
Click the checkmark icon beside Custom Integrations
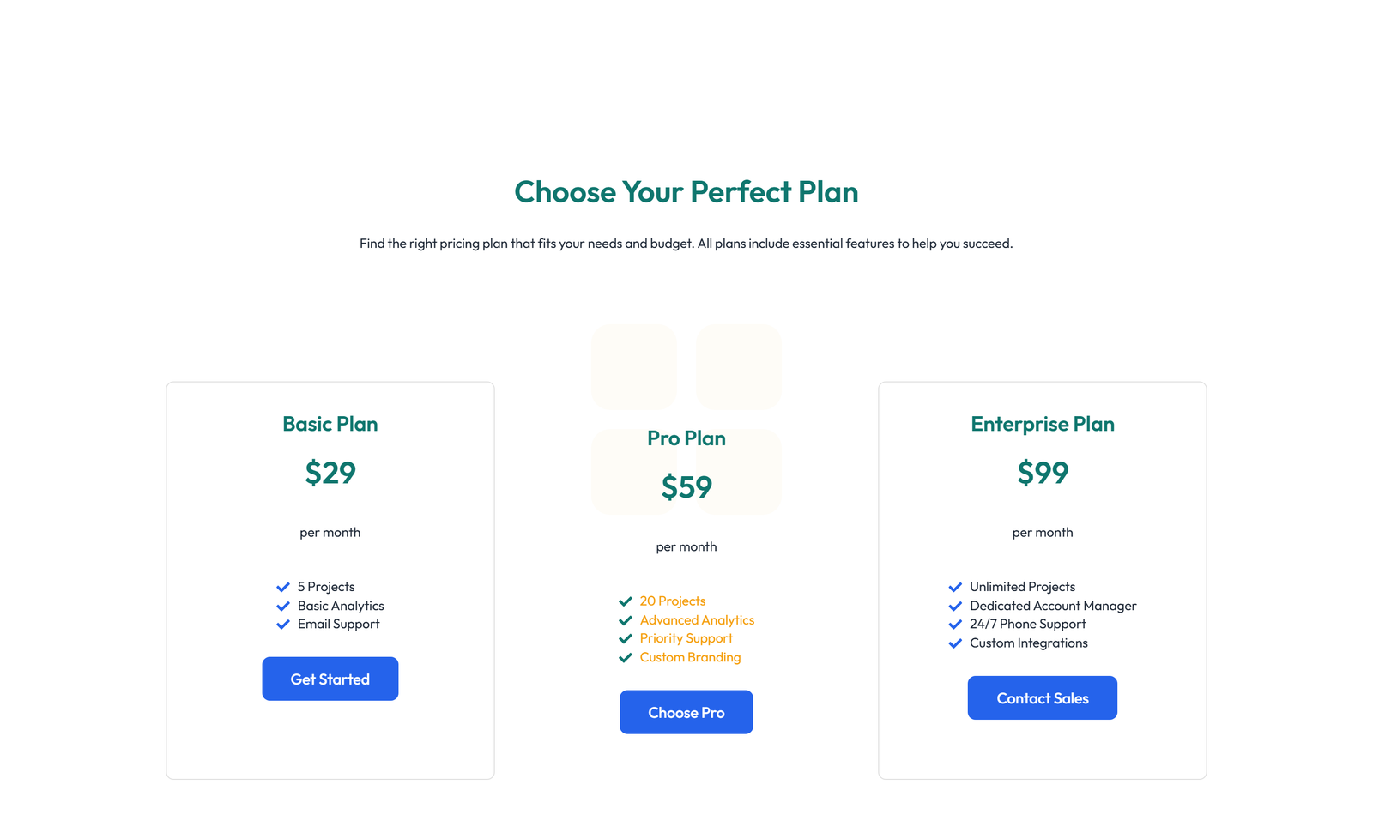(955, 643)
